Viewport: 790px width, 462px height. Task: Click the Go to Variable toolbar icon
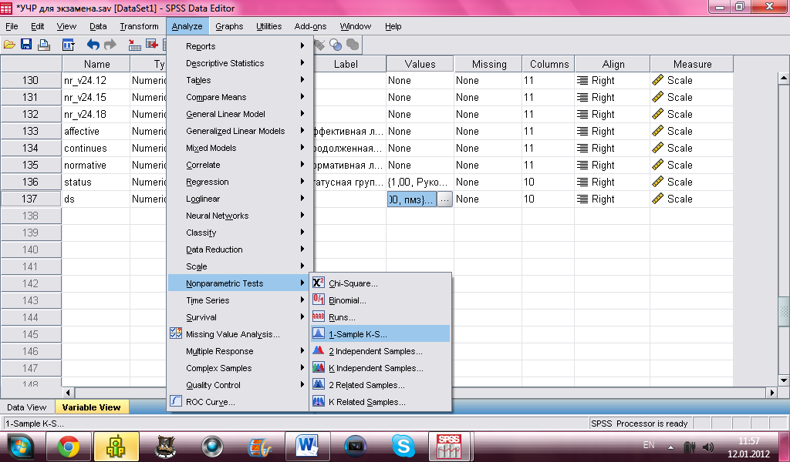click(152, 45)
